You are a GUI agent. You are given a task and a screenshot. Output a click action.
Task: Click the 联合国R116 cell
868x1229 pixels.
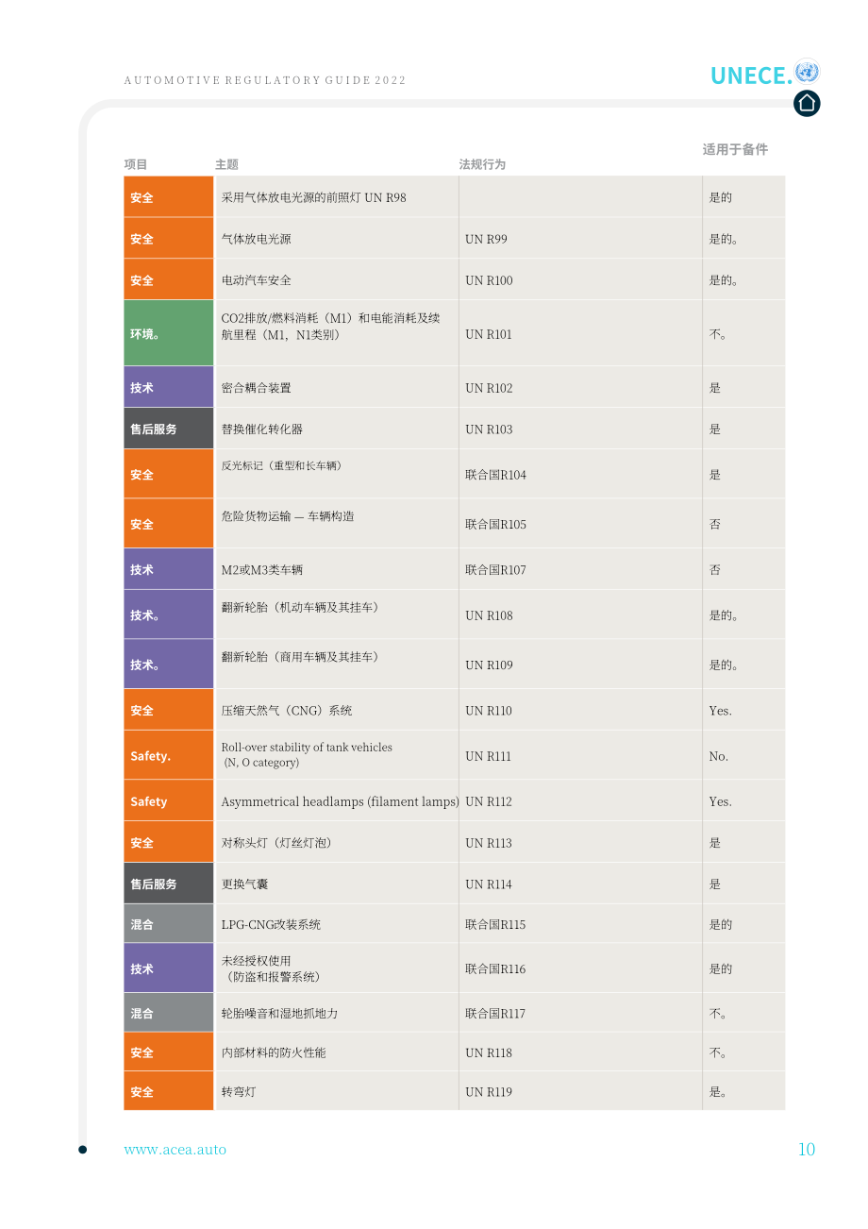click(580, 968)
